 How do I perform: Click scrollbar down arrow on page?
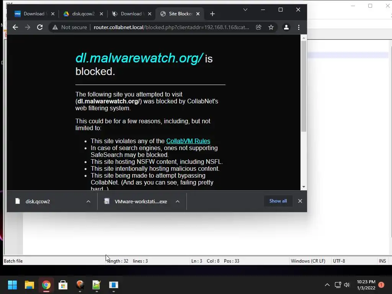(304, 187)
